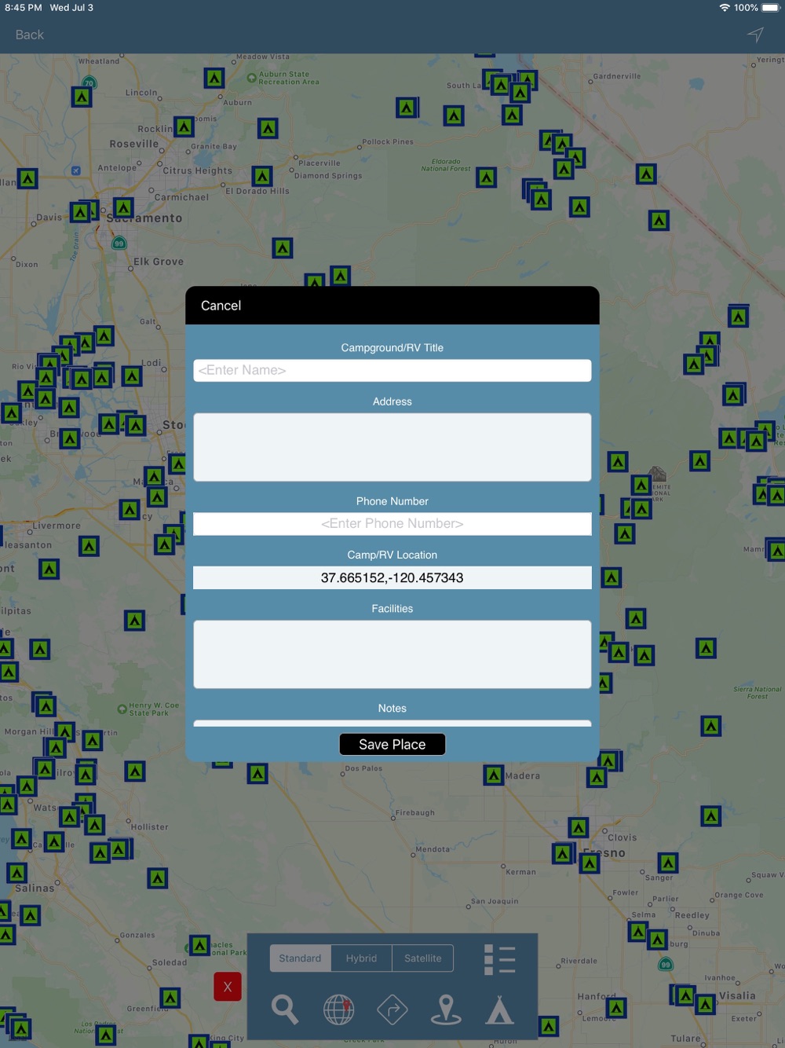Focus the Campground/RV Title name field
Viewport: 785px width, 1048px height.
pyautogui.click(x=392, y=370)
